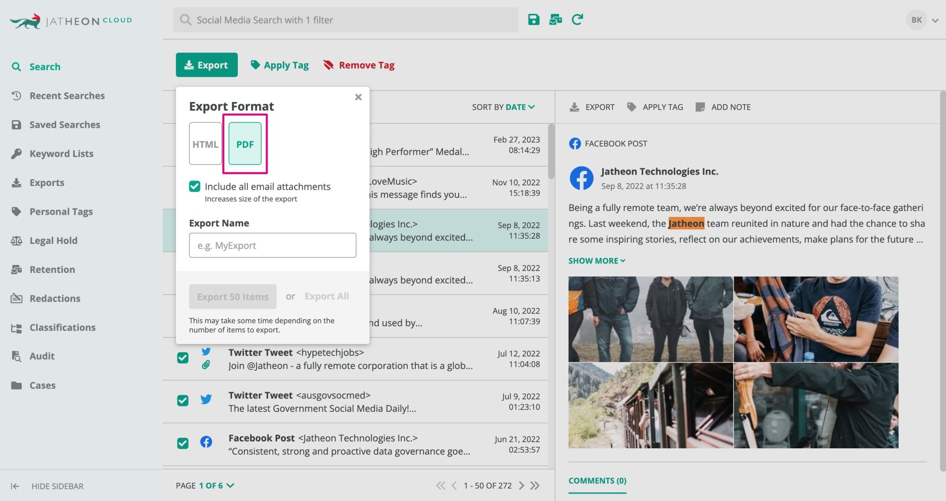
Task: Click the refresh search icon
Action: 577,19
